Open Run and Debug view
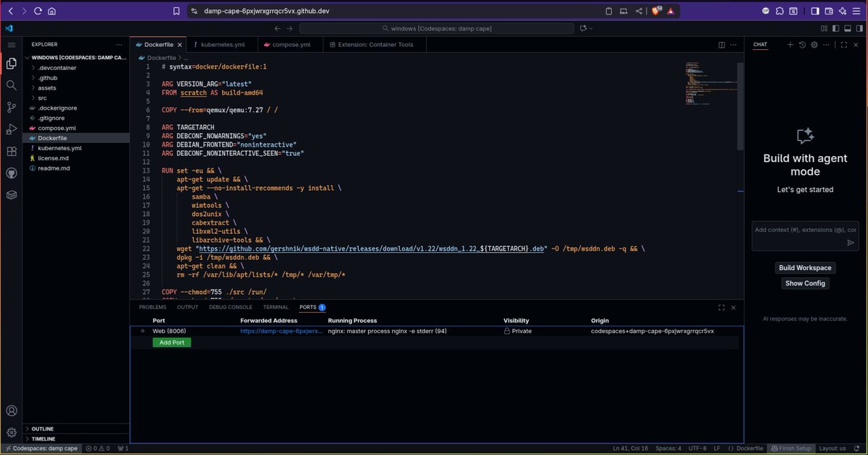This screenshot has width=868, height=455. (x=12, y=130)
